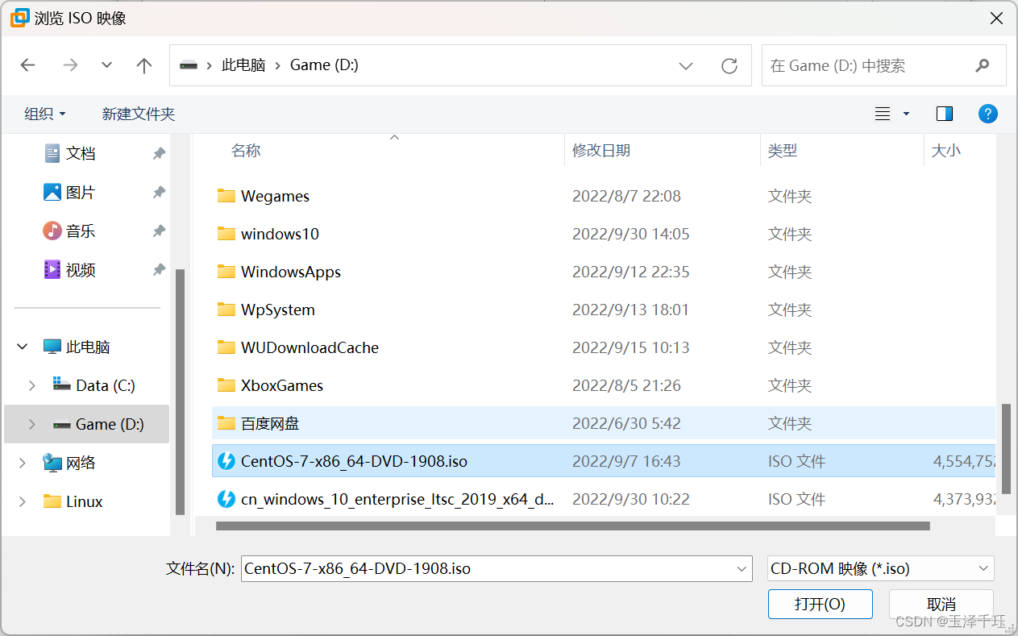This screenshot has height=636, width=1018.
Task: Click the XboxGames folder icon
Action: 226,385
